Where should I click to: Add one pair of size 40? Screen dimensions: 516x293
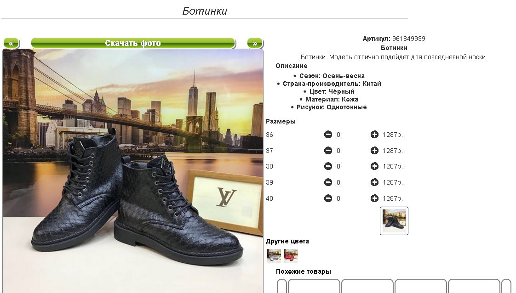(x=374, y=198)
